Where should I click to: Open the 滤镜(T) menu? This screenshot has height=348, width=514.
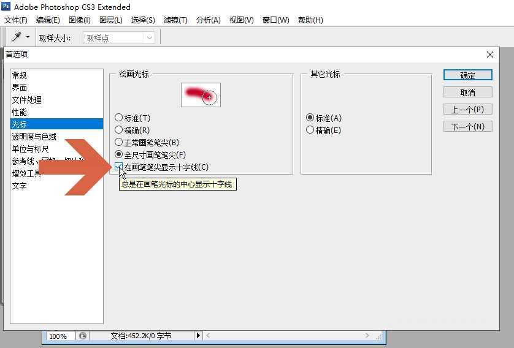point(175,20)
